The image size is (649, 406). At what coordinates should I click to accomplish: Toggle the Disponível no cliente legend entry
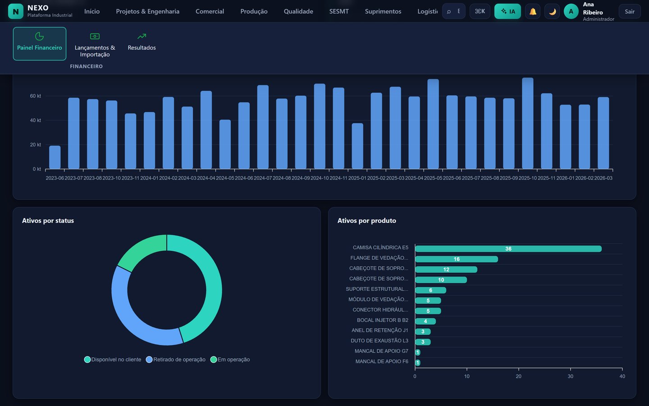[x=113, y=360]
